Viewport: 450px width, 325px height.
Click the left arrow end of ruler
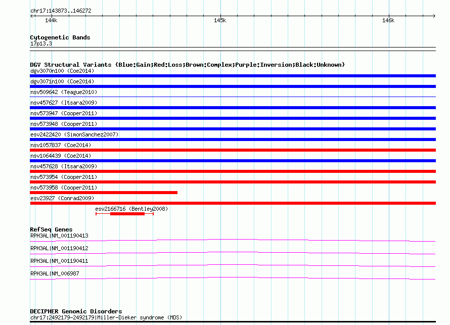point(32,16)
